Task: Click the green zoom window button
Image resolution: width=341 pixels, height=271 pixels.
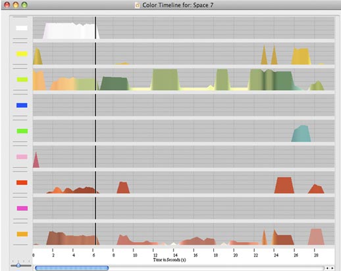Action: 24,5
